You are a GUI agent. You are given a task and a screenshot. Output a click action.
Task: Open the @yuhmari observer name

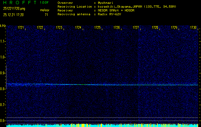[106, 3]
